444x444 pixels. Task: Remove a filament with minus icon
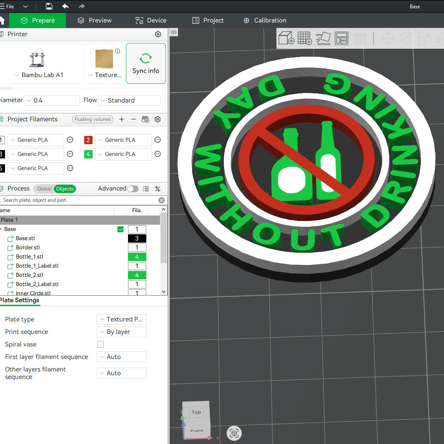(x=133, y=119)
